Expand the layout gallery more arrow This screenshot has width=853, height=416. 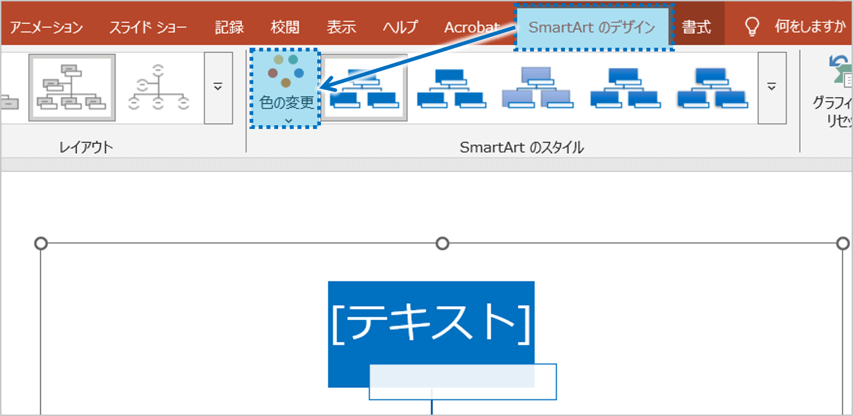[218, 87]
